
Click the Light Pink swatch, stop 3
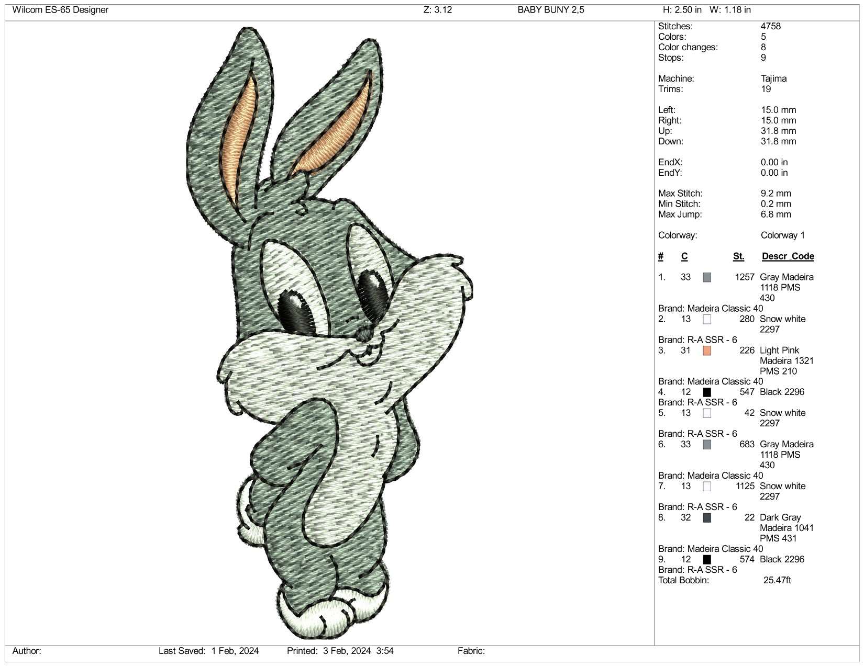707,351
